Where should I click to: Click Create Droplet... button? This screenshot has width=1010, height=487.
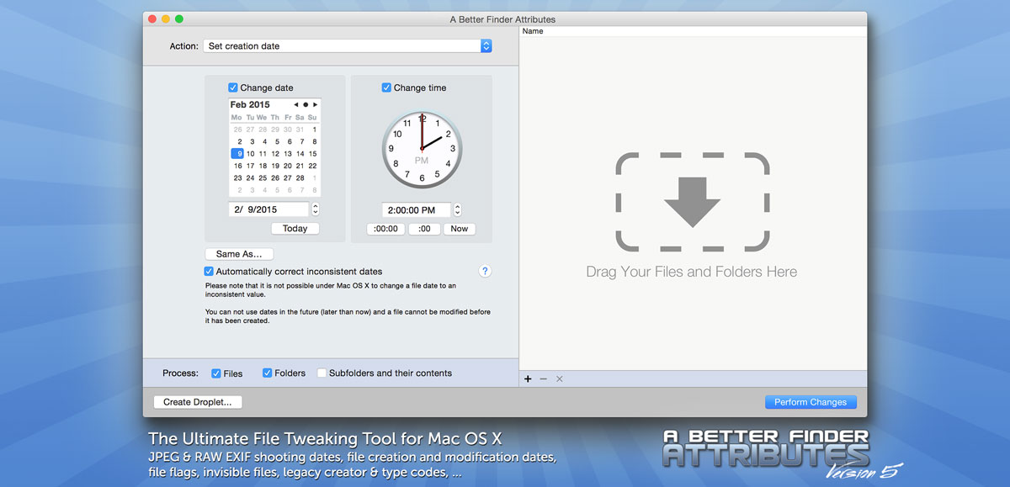[x=198, y=402]
